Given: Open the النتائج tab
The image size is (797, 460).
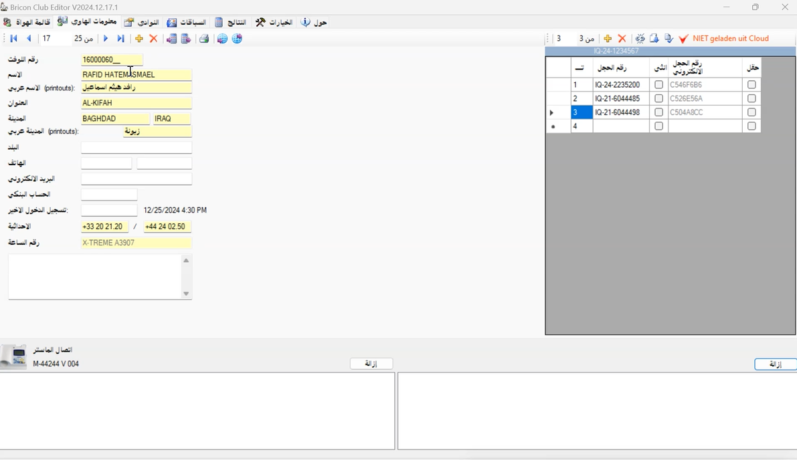Looking at the screenshot, I should pos(230,22).
